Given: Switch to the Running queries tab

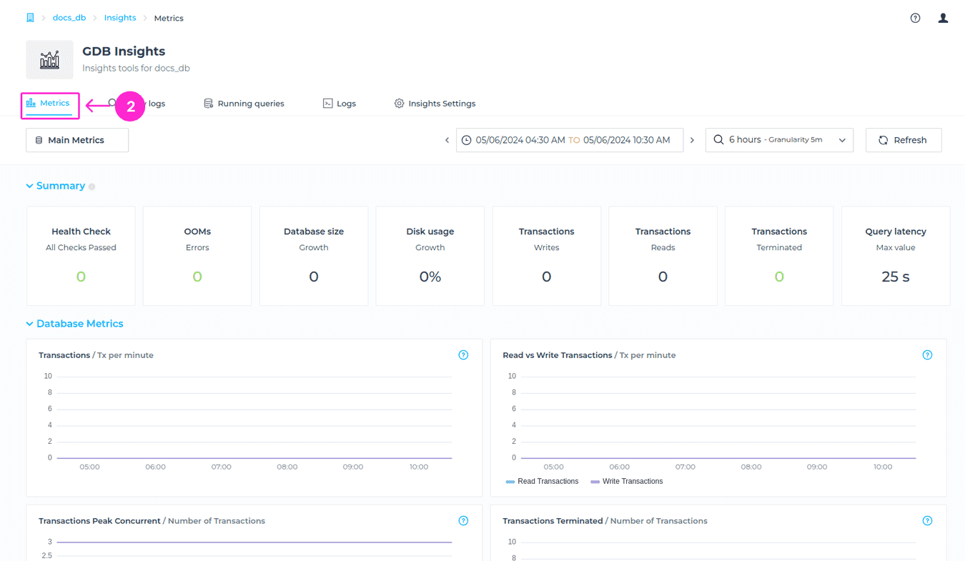Looking at the screenshot, I should (244, 104).
